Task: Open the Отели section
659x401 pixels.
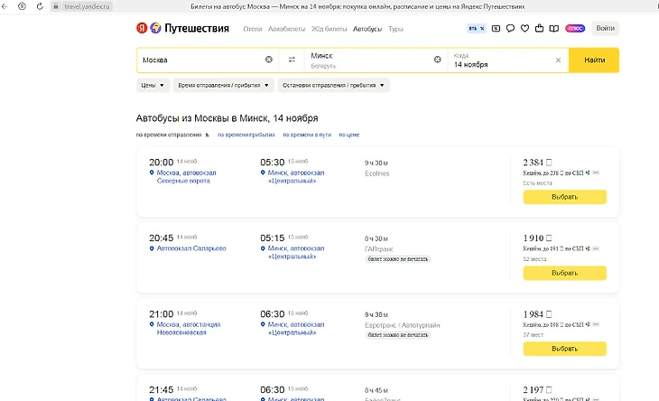Action: coord(253,29)
